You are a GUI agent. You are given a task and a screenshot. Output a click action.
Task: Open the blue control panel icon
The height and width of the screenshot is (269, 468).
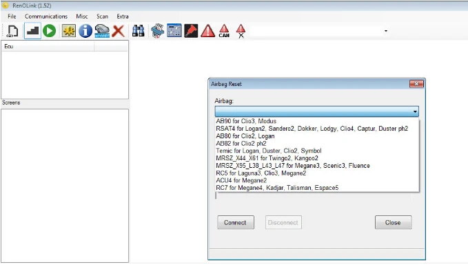(174, 30)
